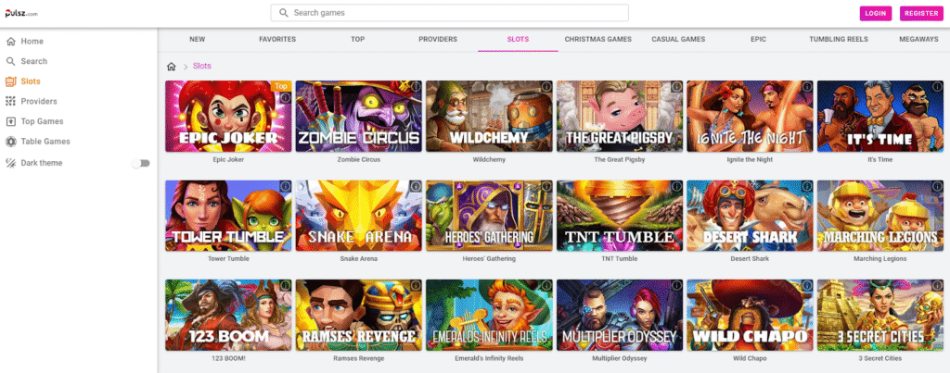This screenshot has width=950, height=373.
Task: Click the 'Marching Legions' caption text
Action: [x=879, y=259]
